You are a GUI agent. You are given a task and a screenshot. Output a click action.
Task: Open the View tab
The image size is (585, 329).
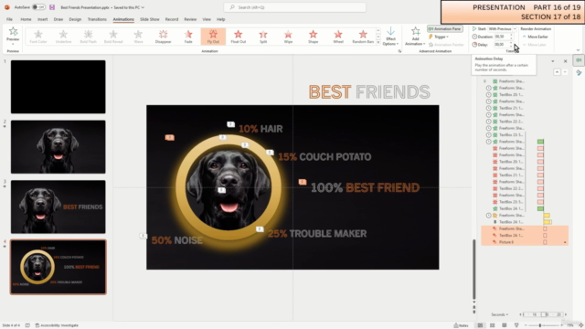point(207,19)
